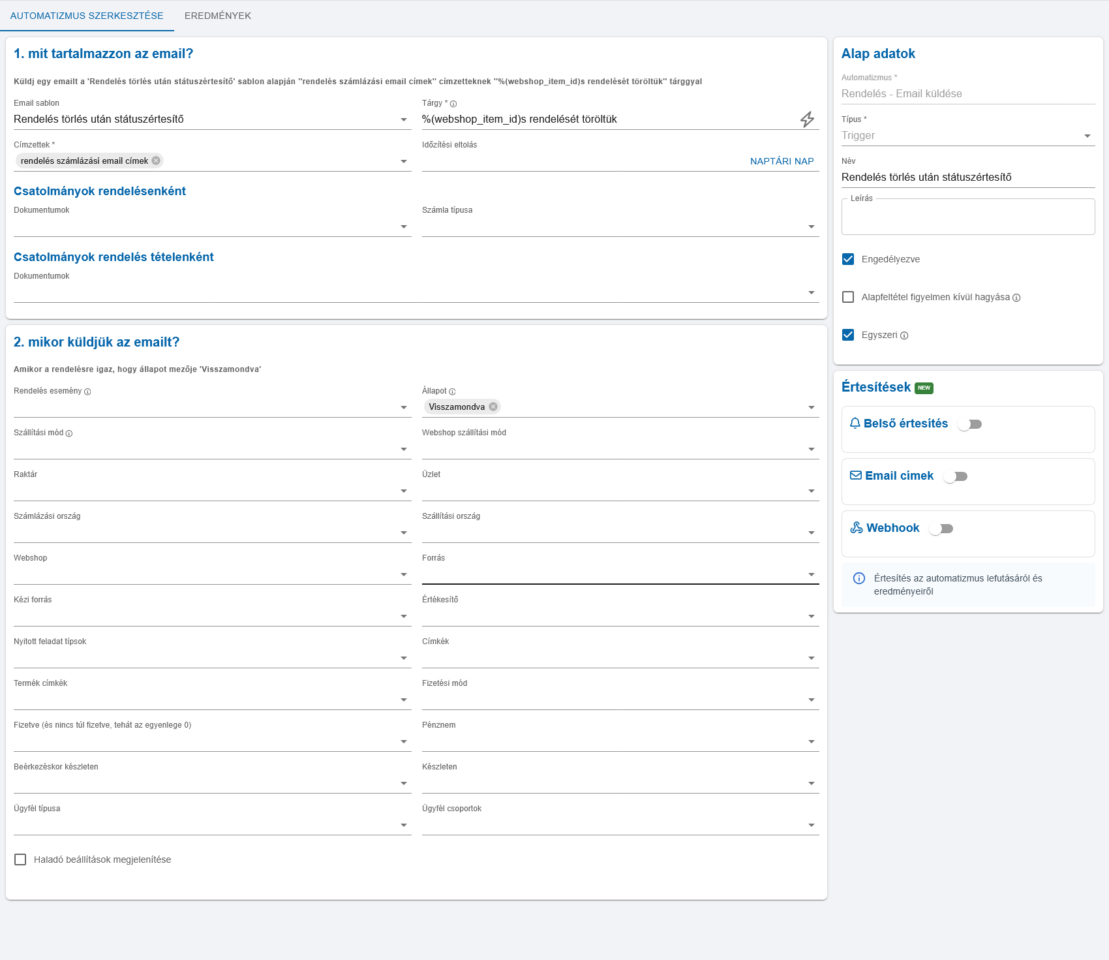Click the Belső értesítés heading
This screenshot has height=960, width=1109.
coord(905,424)
